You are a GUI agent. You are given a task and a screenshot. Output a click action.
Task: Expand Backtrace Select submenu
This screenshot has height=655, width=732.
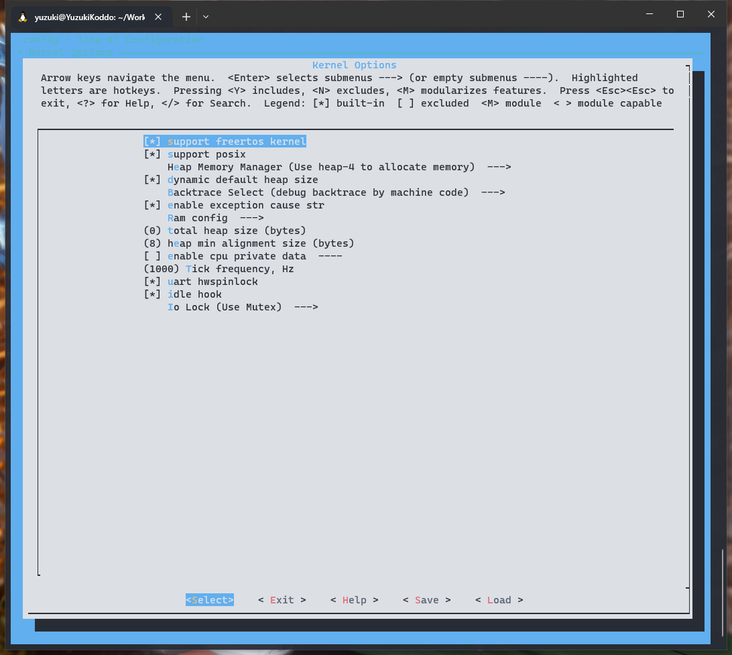pos(335,192)
